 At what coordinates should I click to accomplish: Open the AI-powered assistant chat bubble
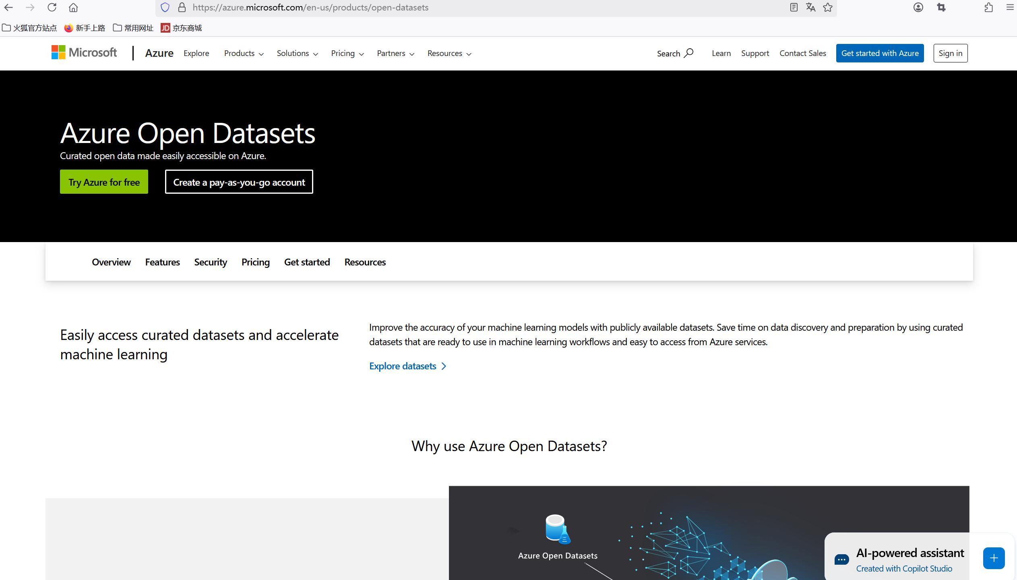pos(841,559)
